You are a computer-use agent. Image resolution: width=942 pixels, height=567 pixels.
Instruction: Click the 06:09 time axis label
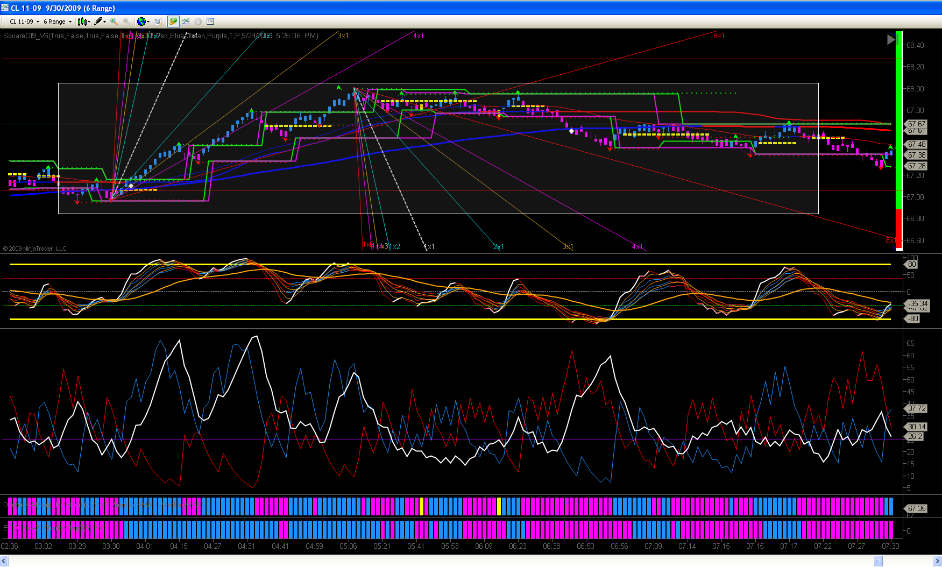[x=484, y=546]
